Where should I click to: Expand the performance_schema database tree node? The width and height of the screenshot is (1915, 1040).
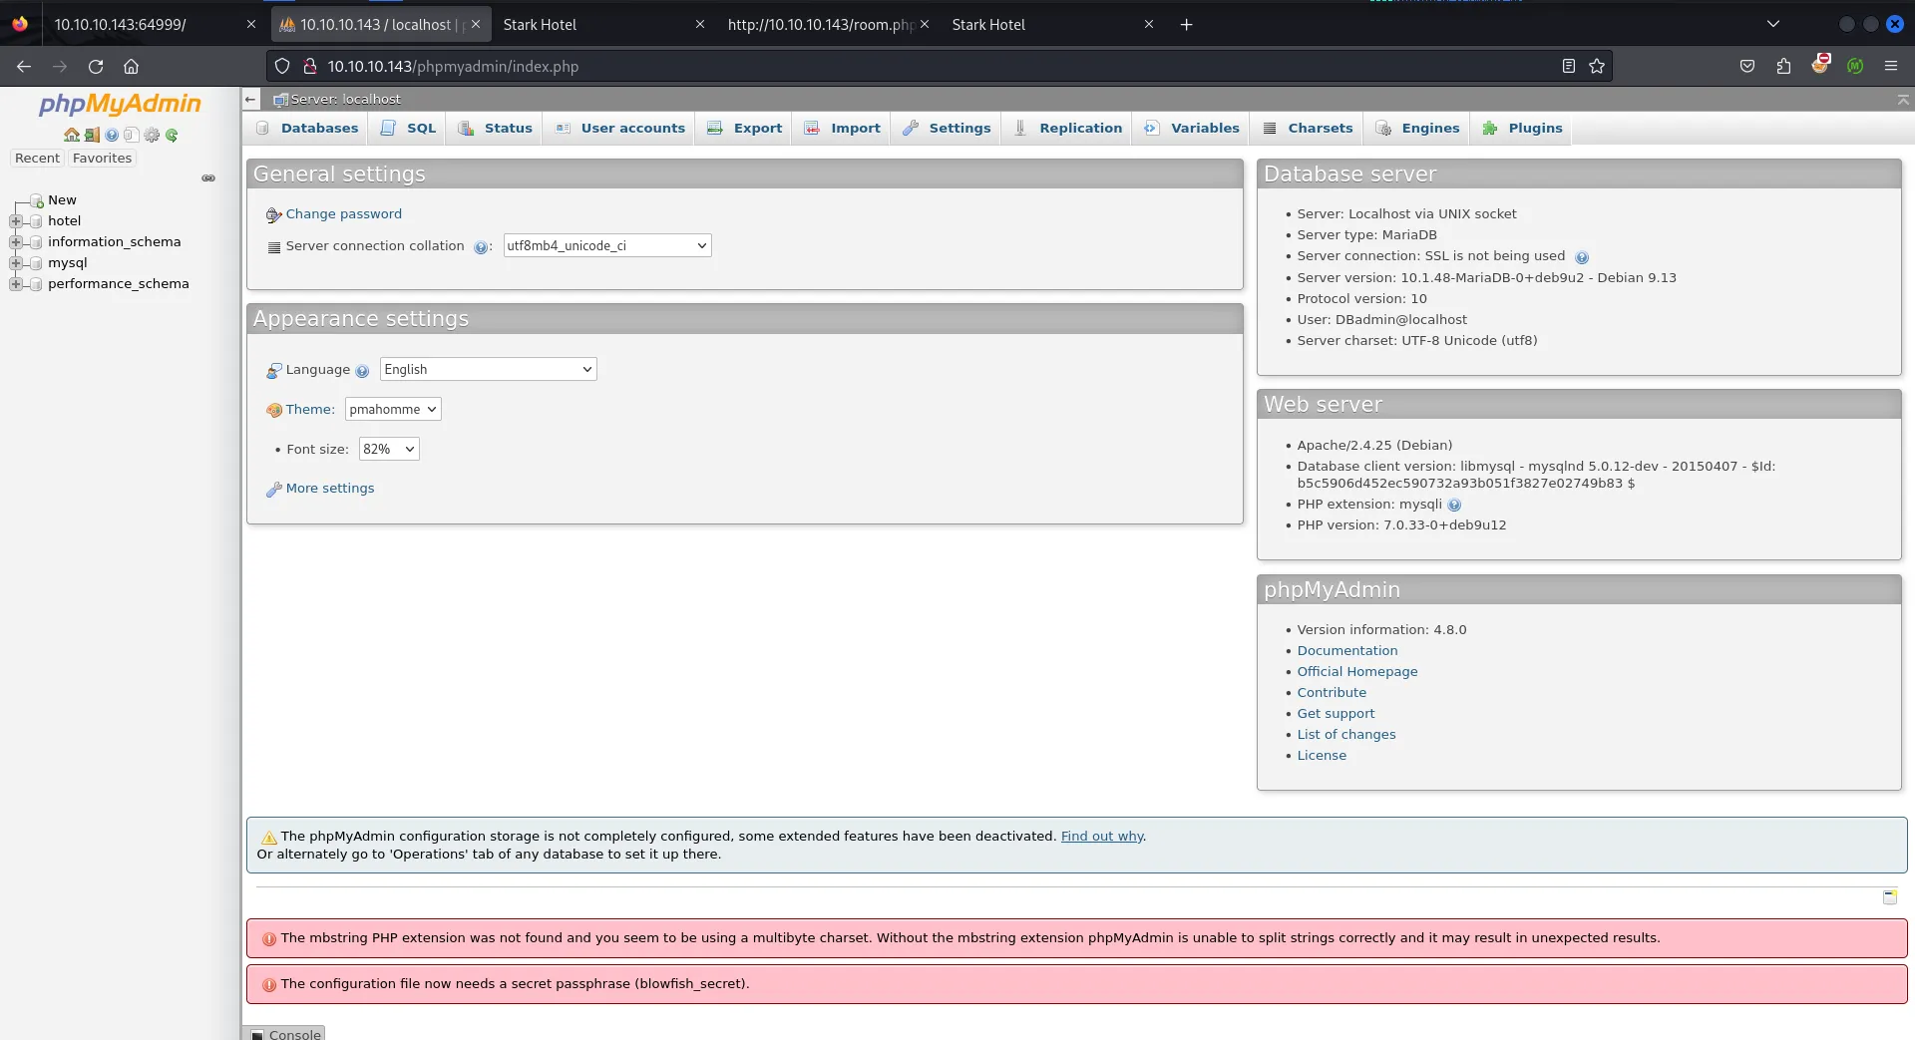pyautogui.click(x=16, y=284)
